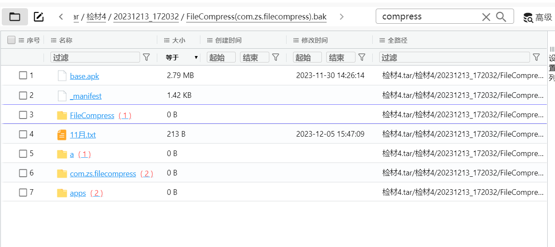Open the apps folder link
Viewport: 555px width, 247px height.
click(x=78, y=193)
